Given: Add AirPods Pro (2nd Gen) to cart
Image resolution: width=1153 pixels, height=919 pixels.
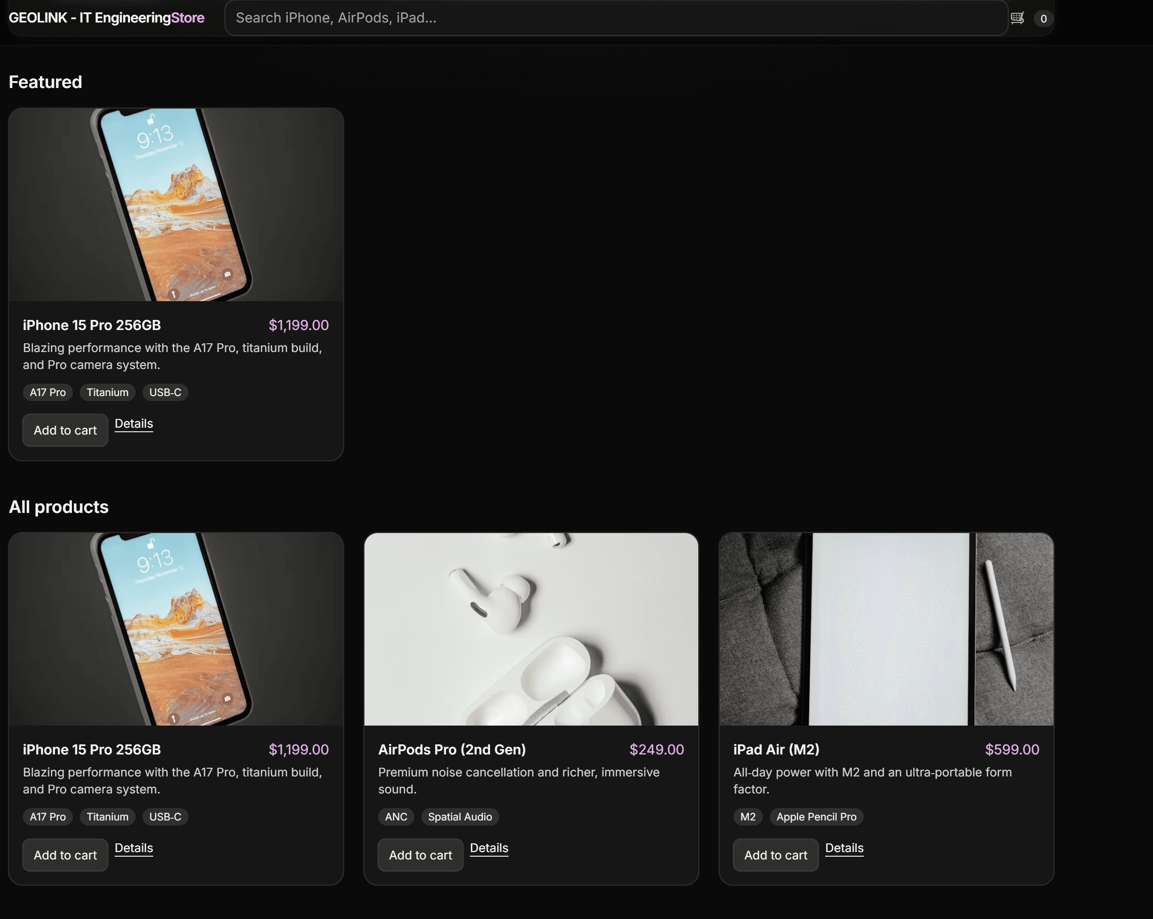Looking at the screenshot, I should (x=420, y=854).
